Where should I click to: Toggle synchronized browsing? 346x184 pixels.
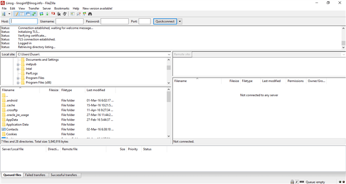click(84, 14)
